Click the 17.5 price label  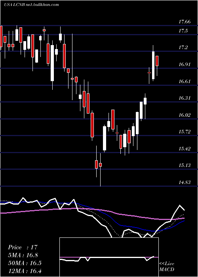(x=183, y=31)
